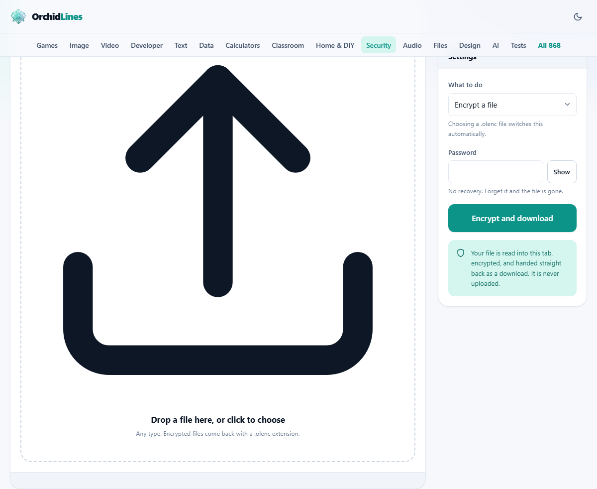Browse All 868 tools link
597x489 pixels.
tap(549, 45)
